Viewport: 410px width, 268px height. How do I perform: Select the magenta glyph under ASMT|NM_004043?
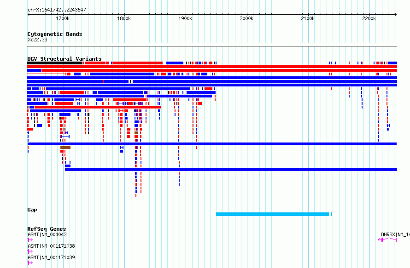[30, 240]
